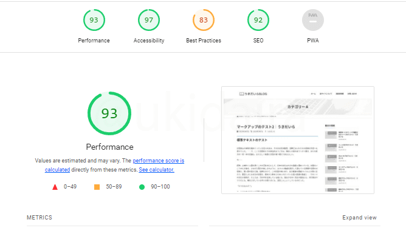Screen dimensions: 406x228
Task: Open the Best Practices category label
Action: (204, 41)
